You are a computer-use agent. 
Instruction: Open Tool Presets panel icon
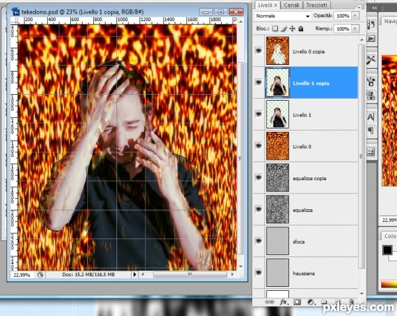[371, 60]
